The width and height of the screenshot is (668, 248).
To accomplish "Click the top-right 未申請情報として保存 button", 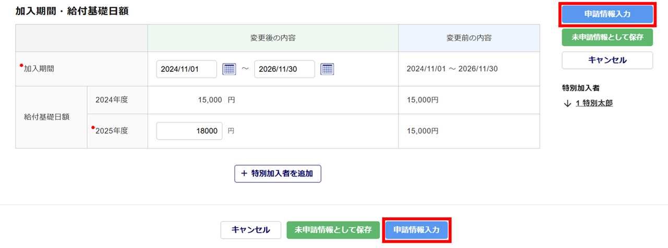I will [607, 38].
